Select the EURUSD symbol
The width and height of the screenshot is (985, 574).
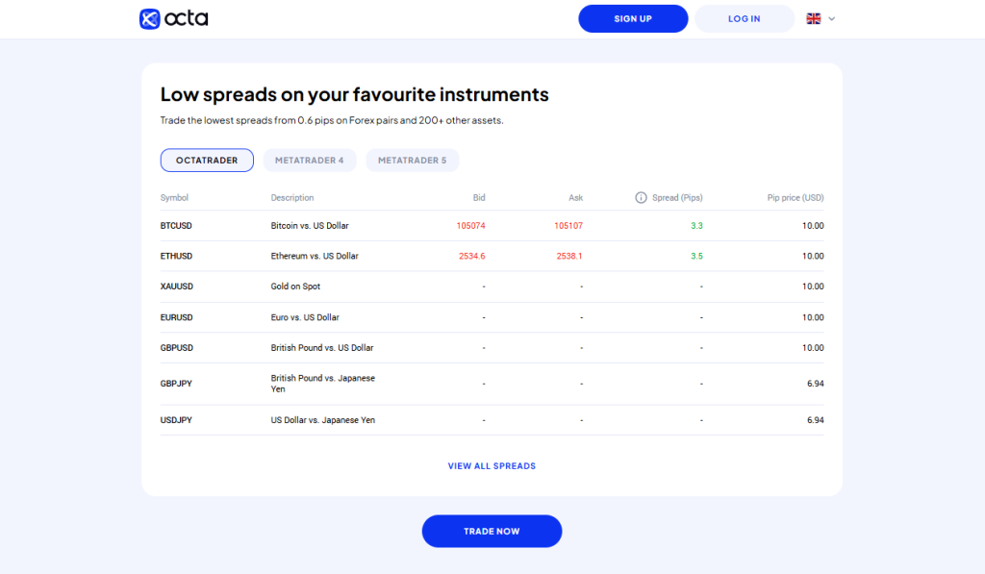[x=177, y=317]
